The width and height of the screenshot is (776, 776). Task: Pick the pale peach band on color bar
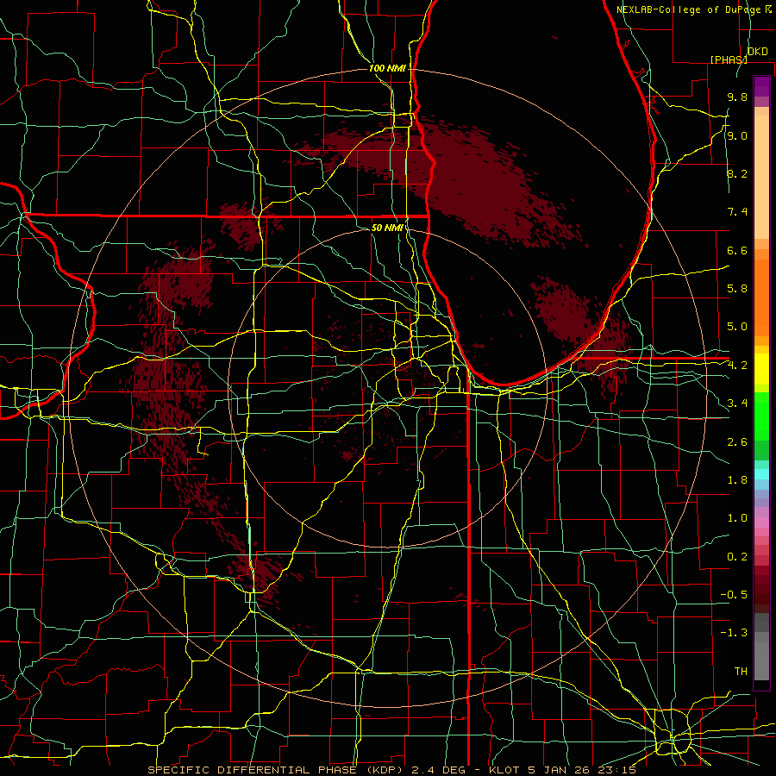coord(761,177)
